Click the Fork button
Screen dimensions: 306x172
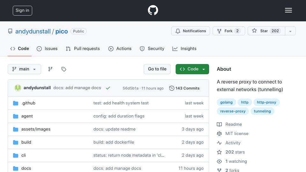(229, 31)
